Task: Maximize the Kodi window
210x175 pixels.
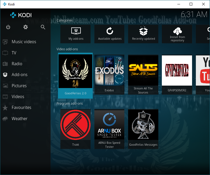Action: (191, 4)
